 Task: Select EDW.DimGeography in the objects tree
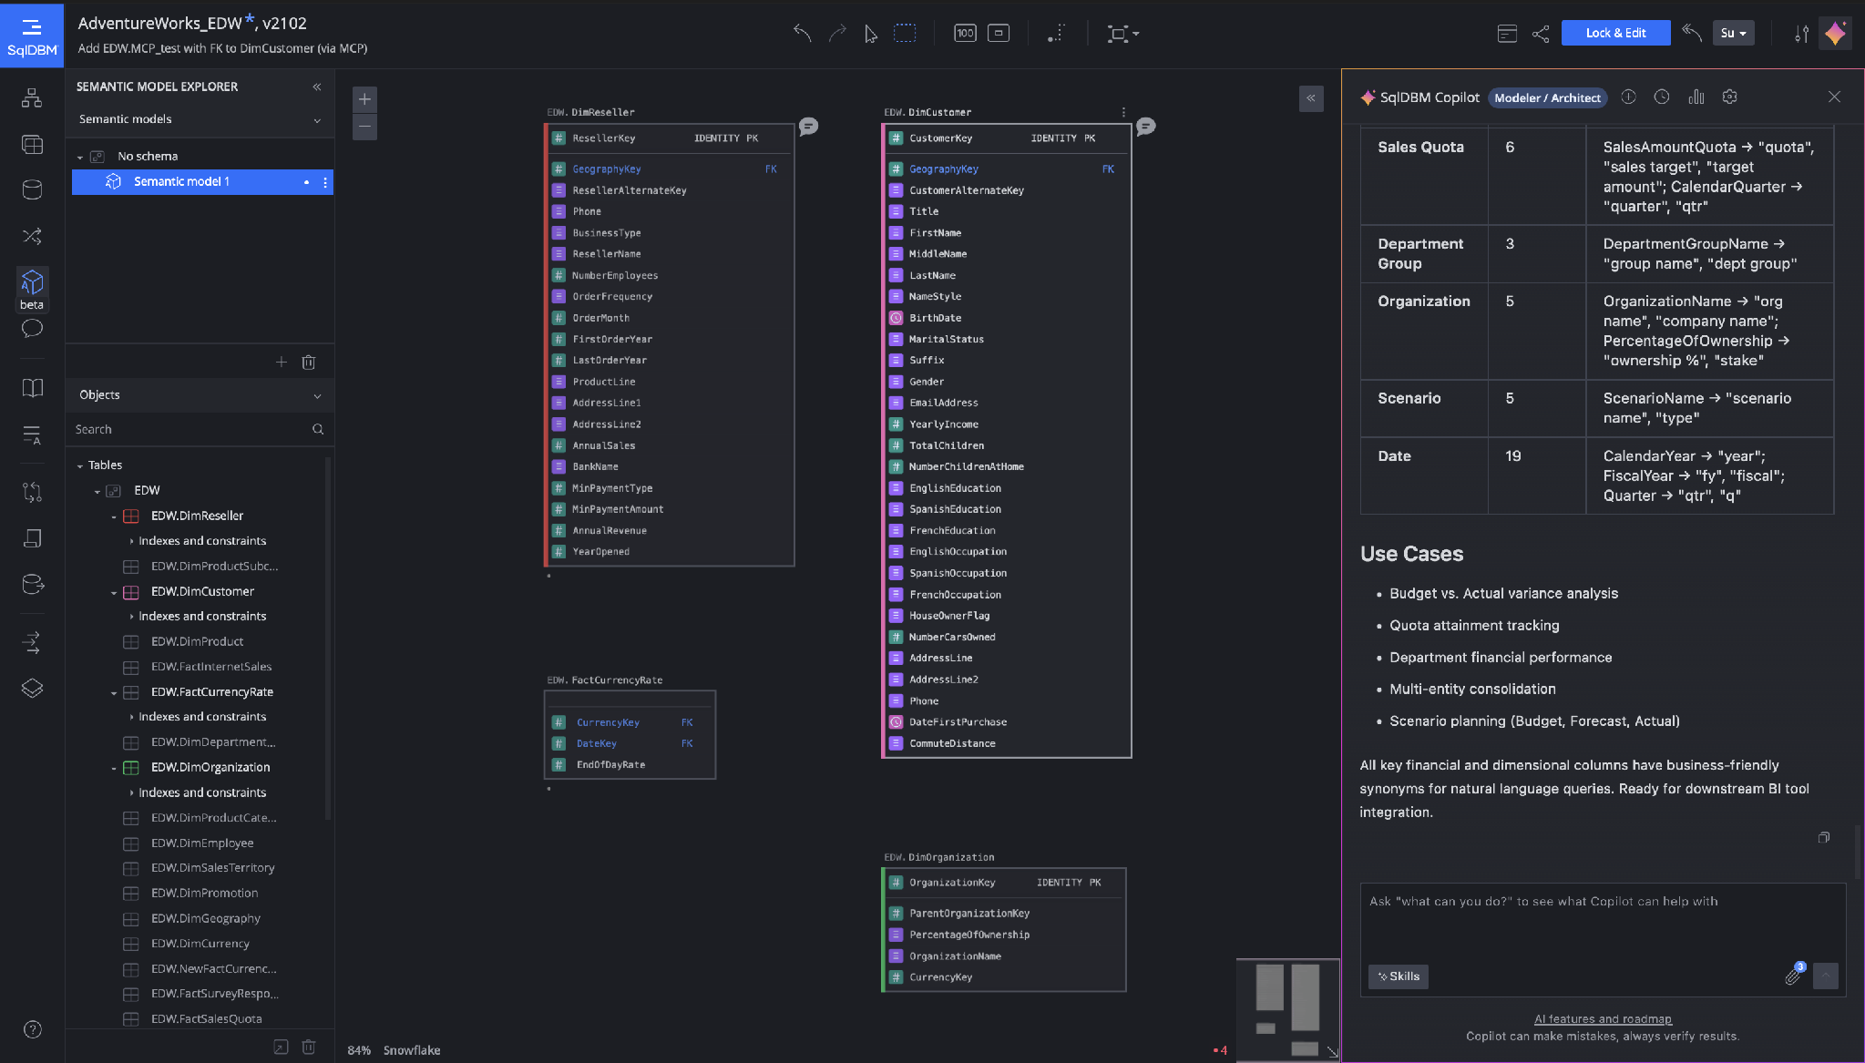click(205, 918)
